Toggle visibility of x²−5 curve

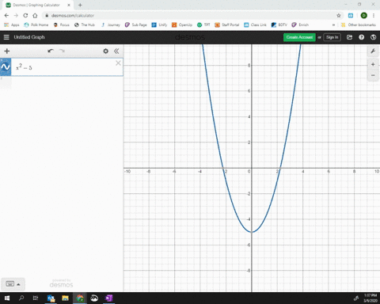pos(6,67)
